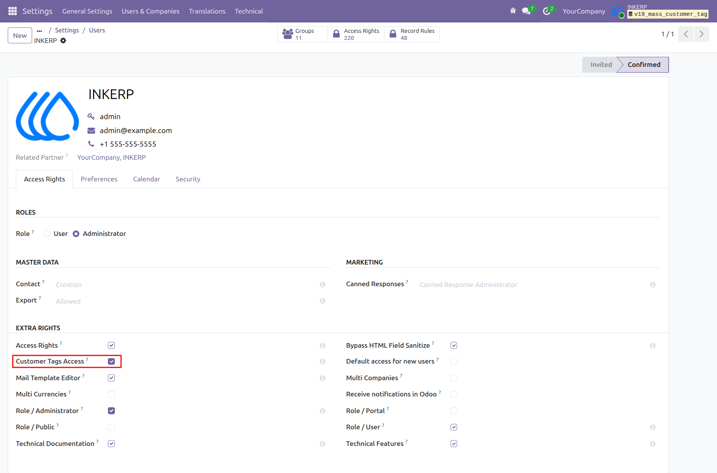Viewport: 717px width, 473px height.
Task: Open Access Rights stat button with 220
Action: click(356, 34)
